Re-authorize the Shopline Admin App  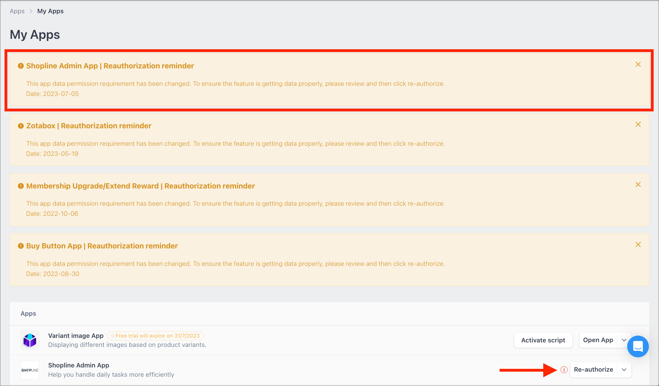click(x=593, y=369)
